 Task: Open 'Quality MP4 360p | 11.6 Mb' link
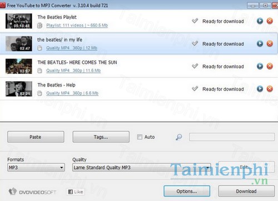[73, 71]
